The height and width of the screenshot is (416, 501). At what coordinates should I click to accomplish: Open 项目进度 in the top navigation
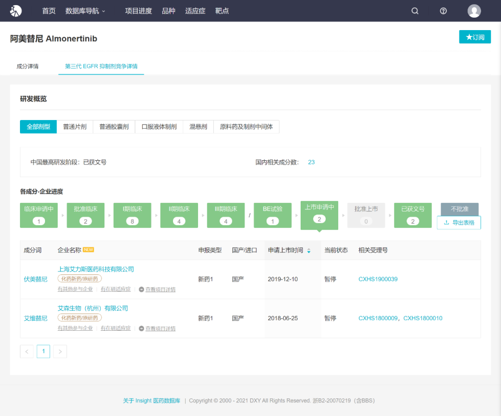point(138,11)
